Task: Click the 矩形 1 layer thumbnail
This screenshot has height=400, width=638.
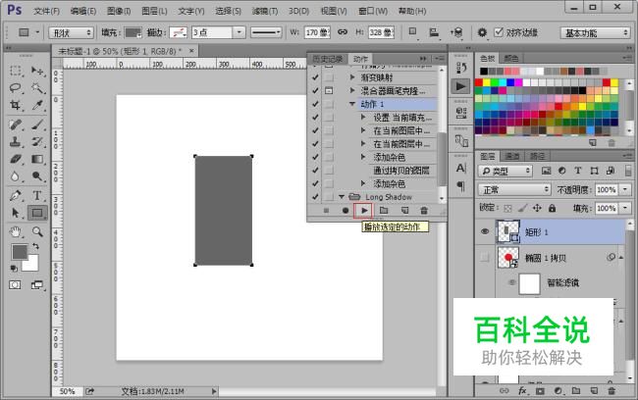Action: coord(508,231)
